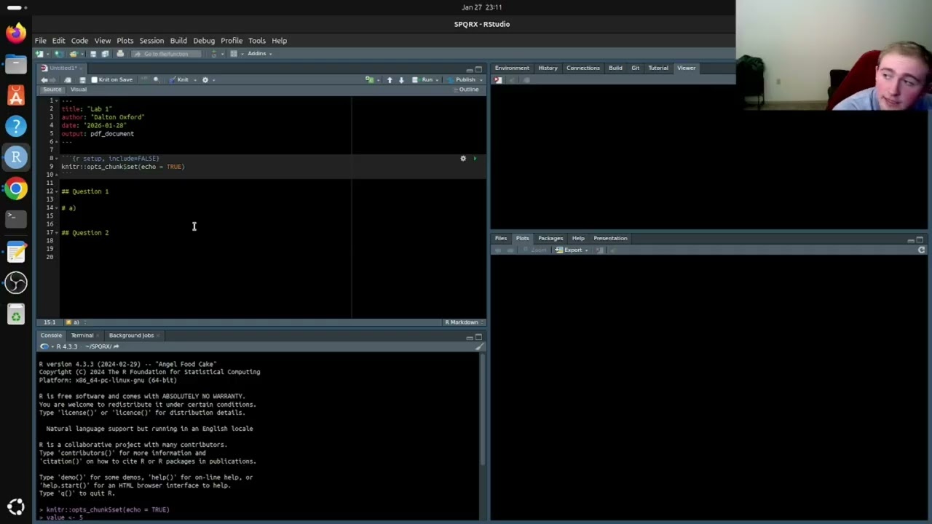Open the document options gear menu

pyautogui.click(x=205, y=80)
